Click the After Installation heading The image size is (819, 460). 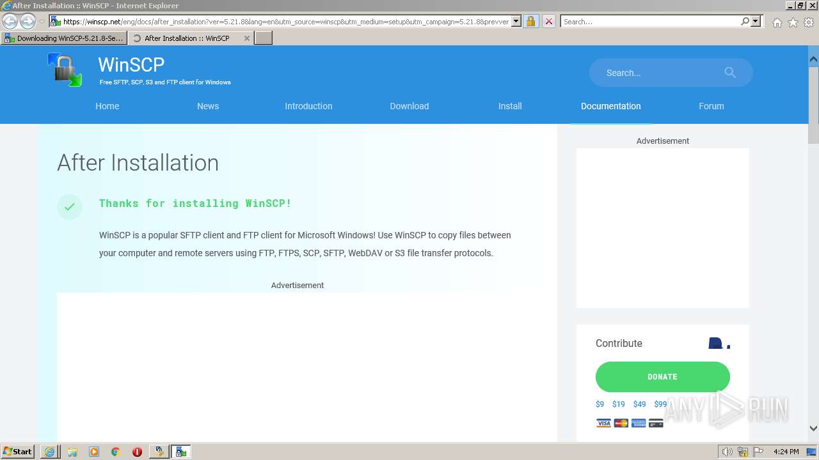138,163
